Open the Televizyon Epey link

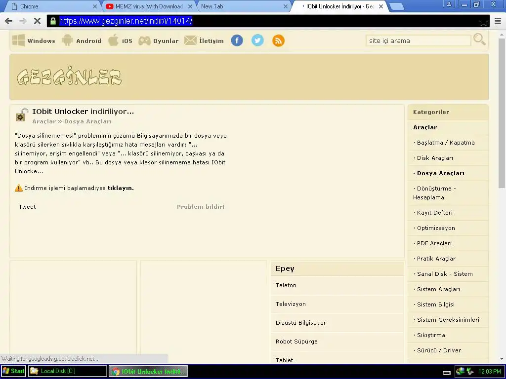coord(291,304)
